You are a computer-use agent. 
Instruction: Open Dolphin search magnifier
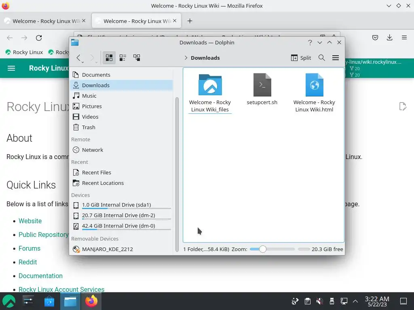[321, 58]
